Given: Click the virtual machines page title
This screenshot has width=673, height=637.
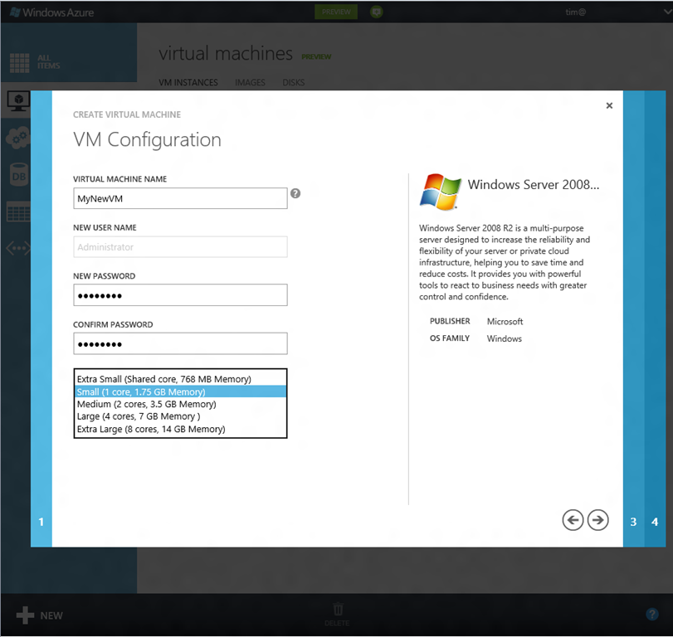Looking at the screenshot, I should tap(226, 54).
